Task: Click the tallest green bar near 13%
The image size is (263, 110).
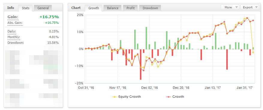Action: point(146,38)
